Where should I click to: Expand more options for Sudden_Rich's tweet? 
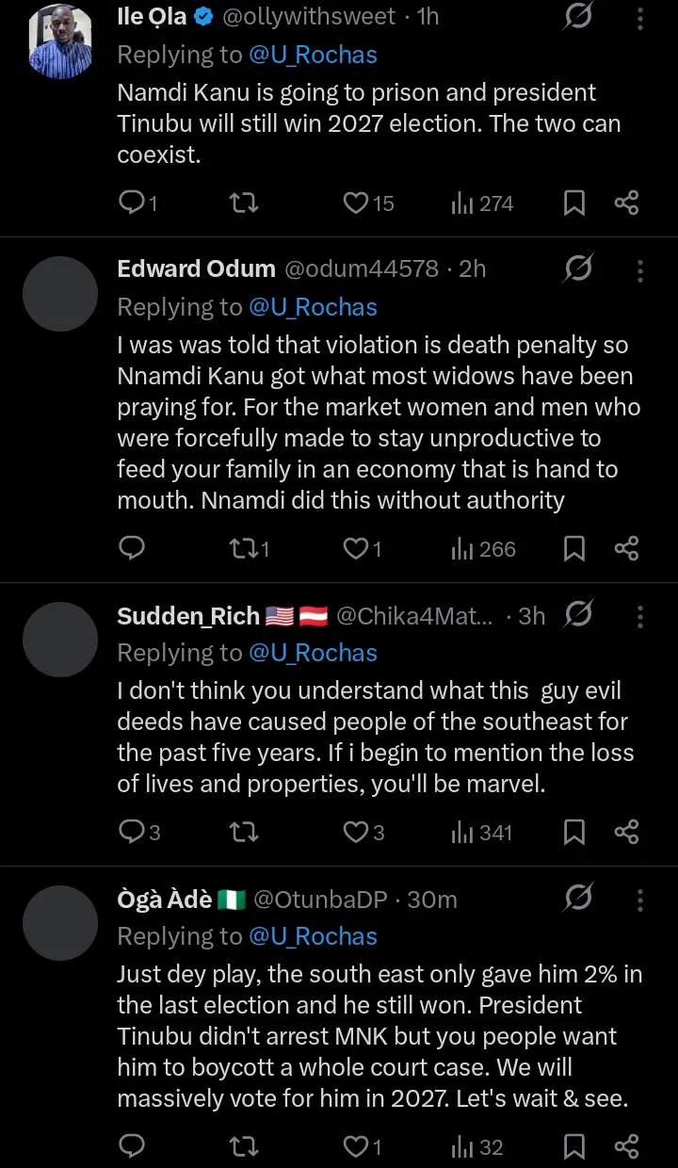[x=640, y=617]
